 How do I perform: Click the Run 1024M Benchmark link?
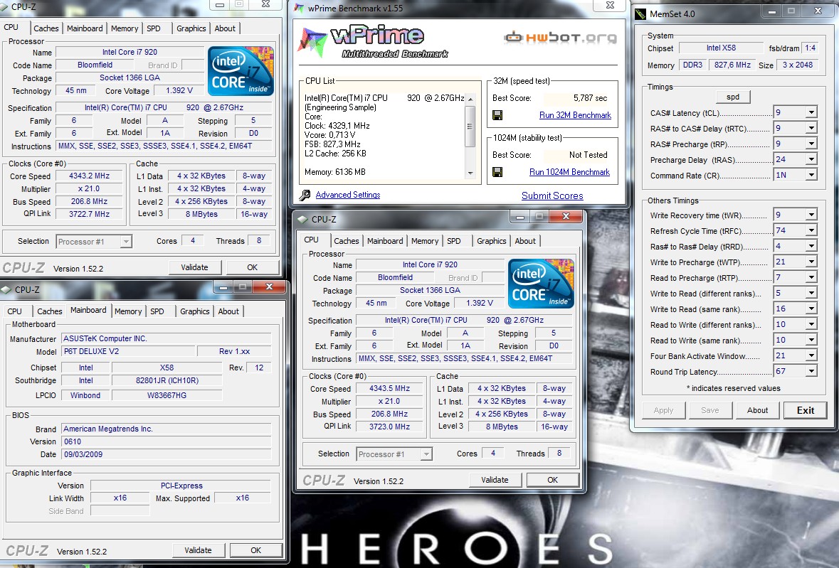click(x=569, y=172)
